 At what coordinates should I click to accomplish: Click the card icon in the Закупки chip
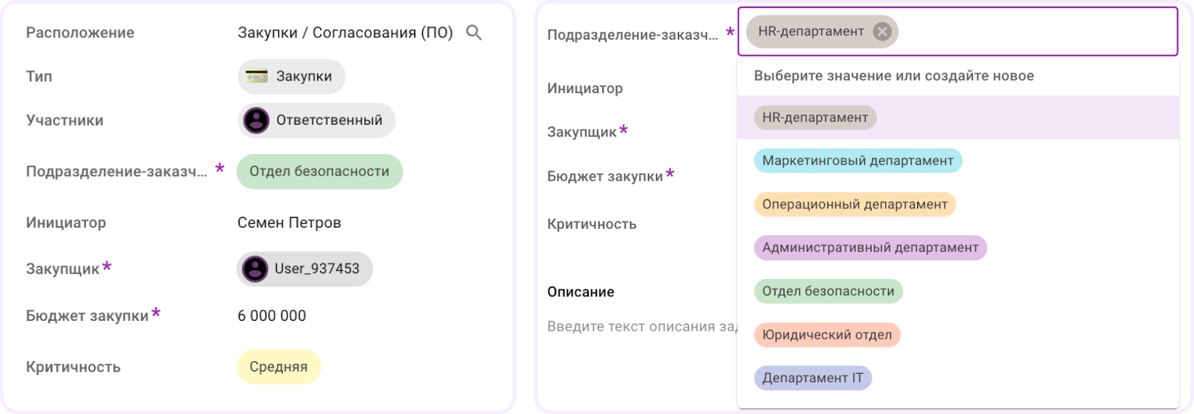click(257, 76)
